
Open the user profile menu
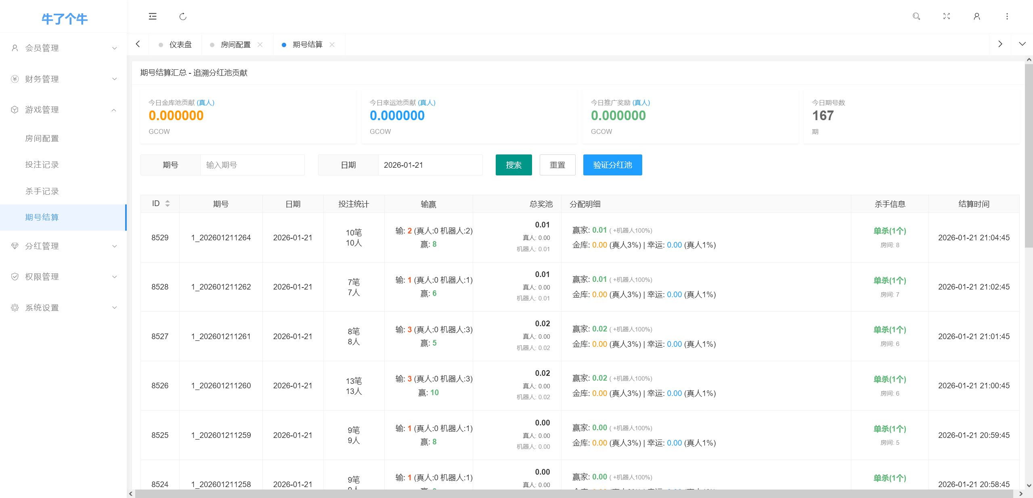(x=976, y=16)
